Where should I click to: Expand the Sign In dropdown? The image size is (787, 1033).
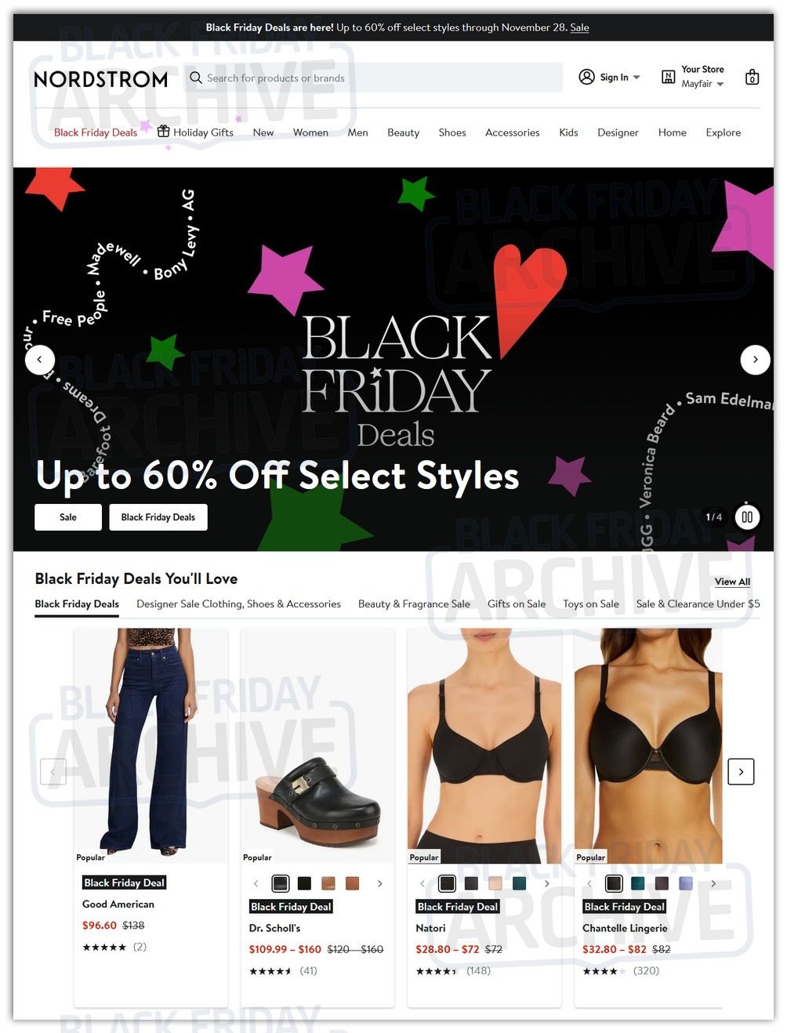click(x=636, y=78)
